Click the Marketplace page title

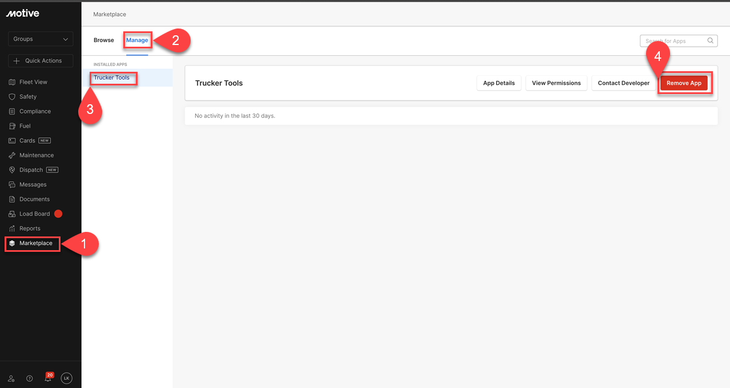(110, 14)
